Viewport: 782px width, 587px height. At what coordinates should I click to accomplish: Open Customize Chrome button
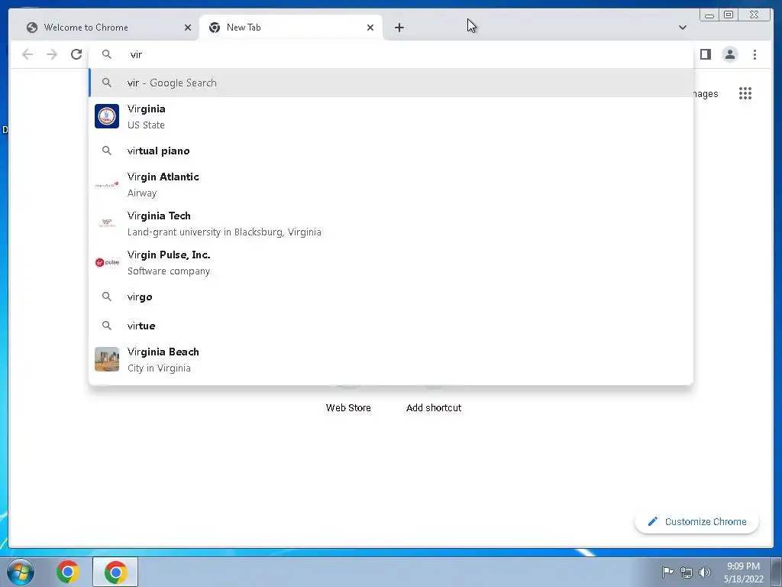[x=696, y=521]
